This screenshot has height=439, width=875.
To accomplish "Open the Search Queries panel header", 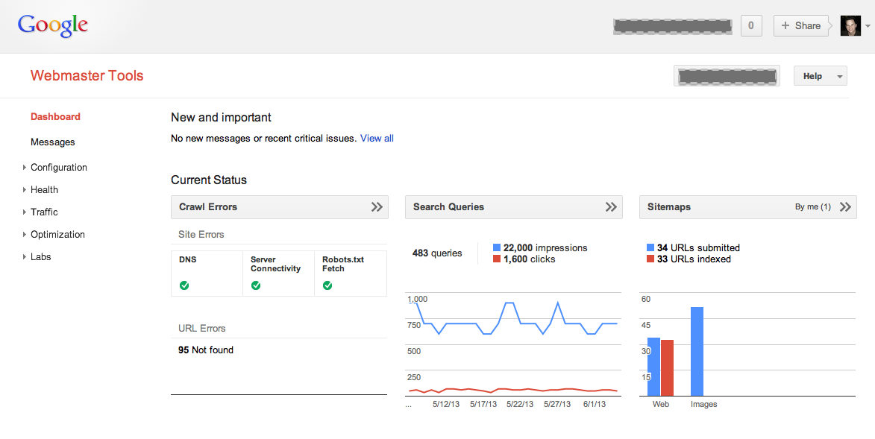I will pos(513,207).
